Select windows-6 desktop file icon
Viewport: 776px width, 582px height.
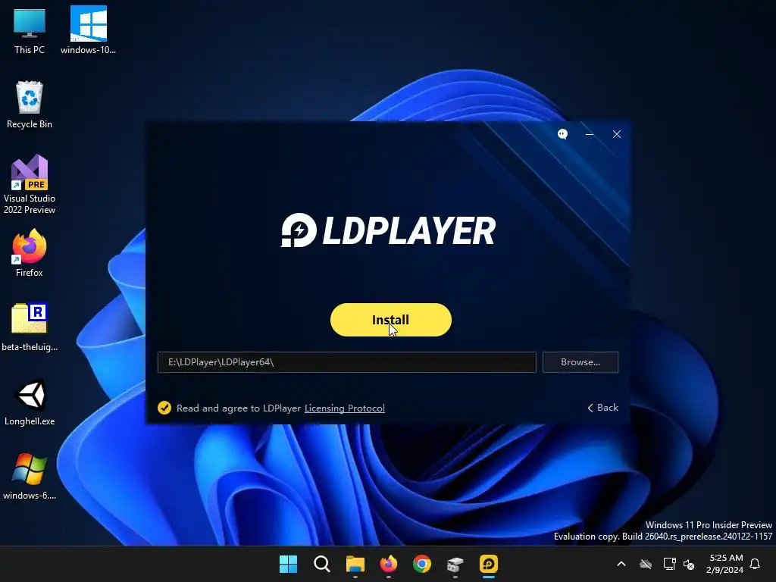click(30, 476)
